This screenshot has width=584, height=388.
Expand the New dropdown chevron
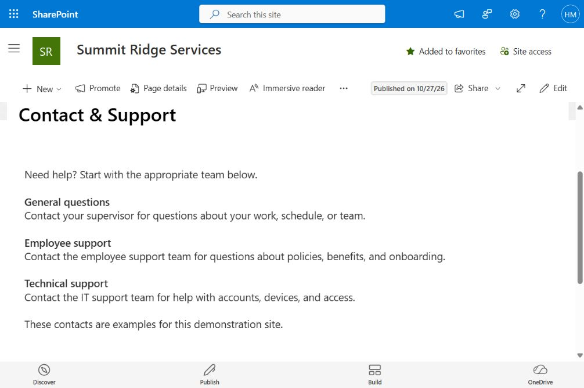[59, 89]
